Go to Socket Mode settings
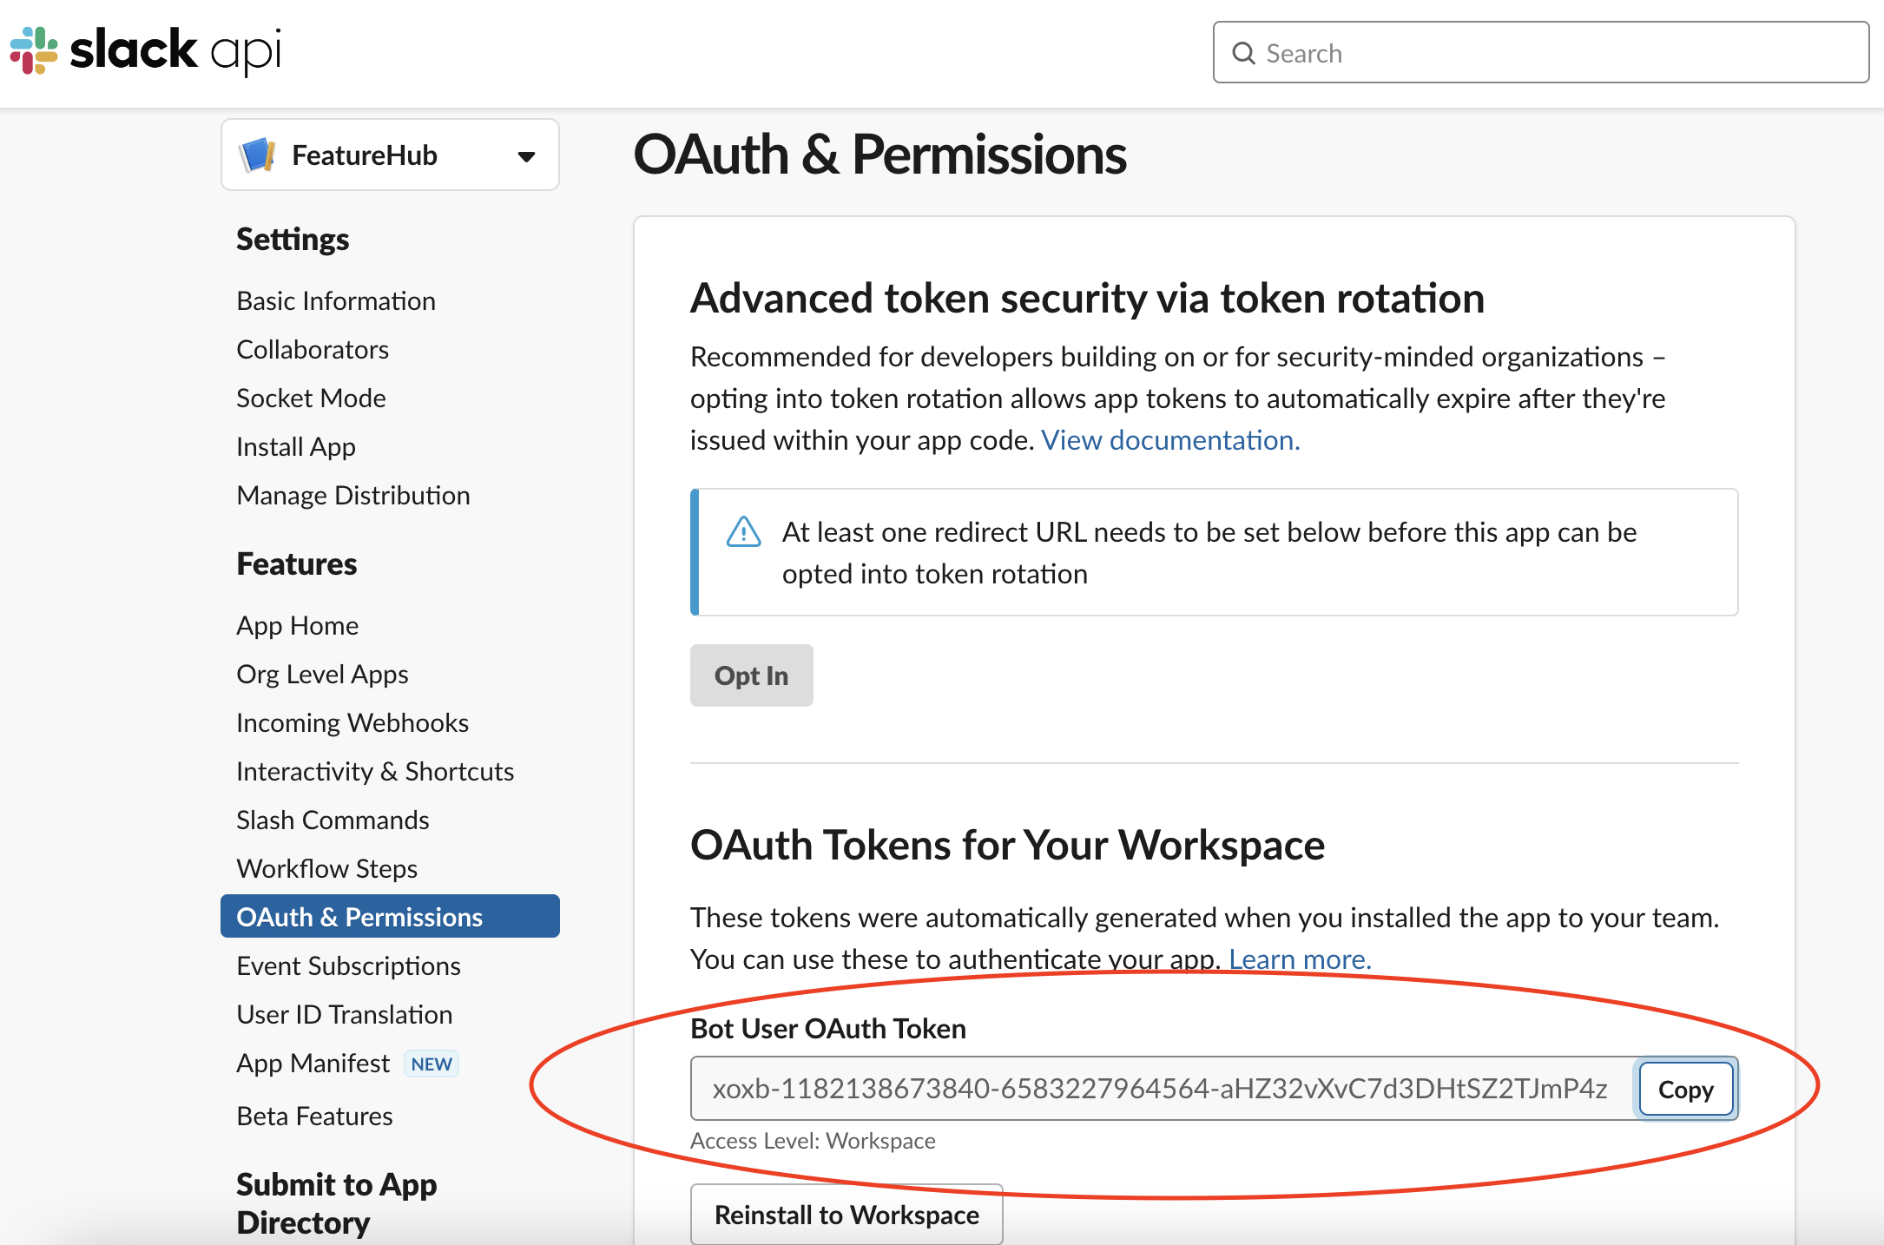This screenshot has width=1884, height=1245. tap(311, 399)
